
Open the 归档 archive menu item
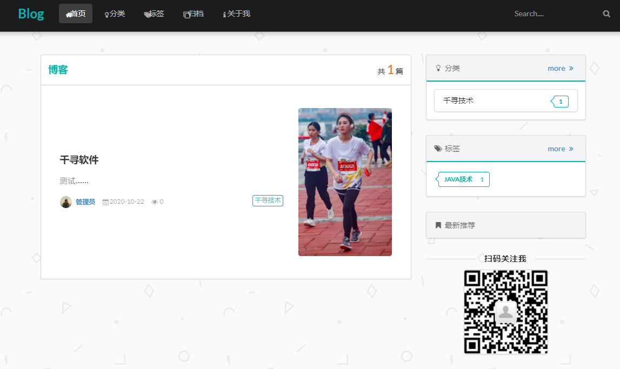(x=194, y=14)
